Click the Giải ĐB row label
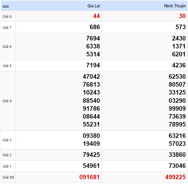 pos(8,177)
